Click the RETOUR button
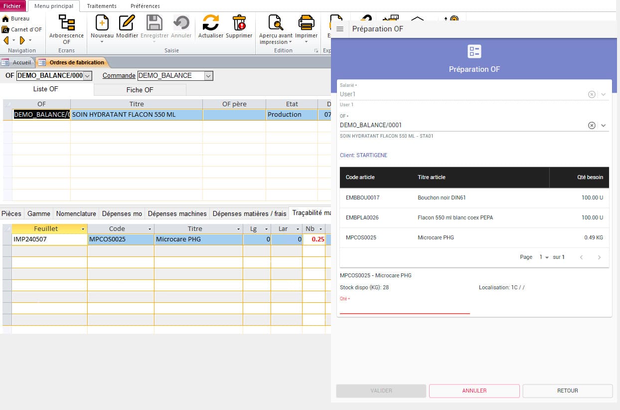This screenshot has height=410, width=620. coord(567,391)
